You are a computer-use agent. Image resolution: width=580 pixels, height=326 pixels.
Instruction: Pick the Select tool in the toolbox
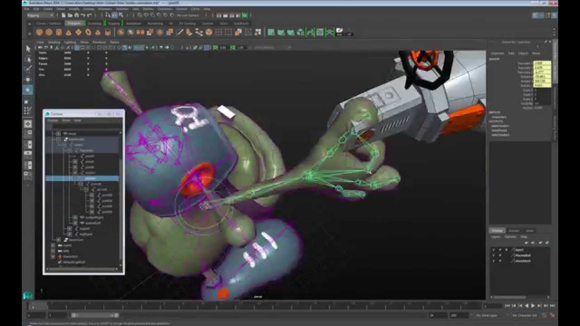point(28,48)
